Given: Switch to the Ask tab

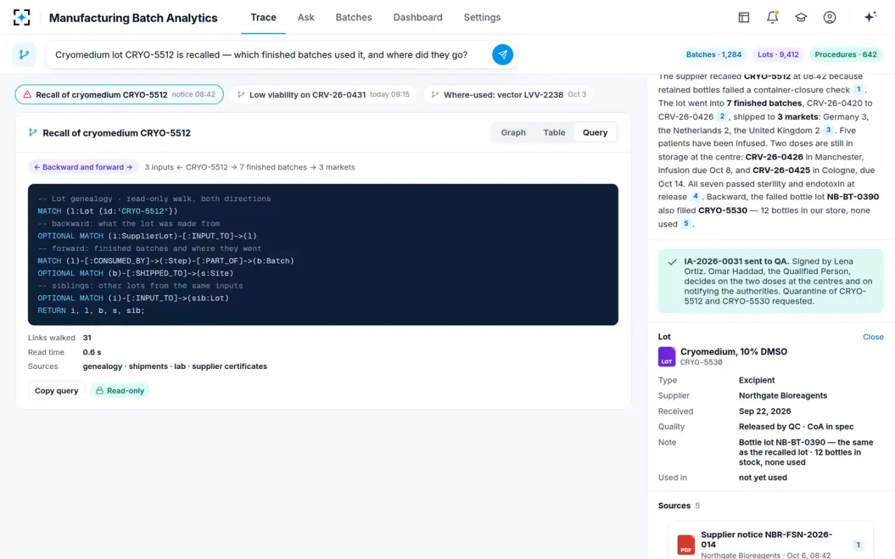Looking at the screenshot, I should 306,17.
